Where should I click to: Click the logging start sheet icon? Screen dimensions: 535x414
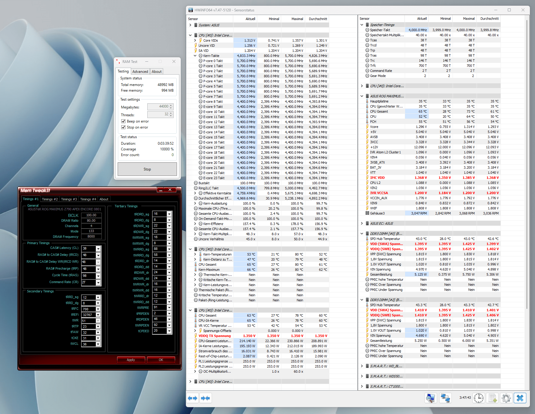[492, 398]
